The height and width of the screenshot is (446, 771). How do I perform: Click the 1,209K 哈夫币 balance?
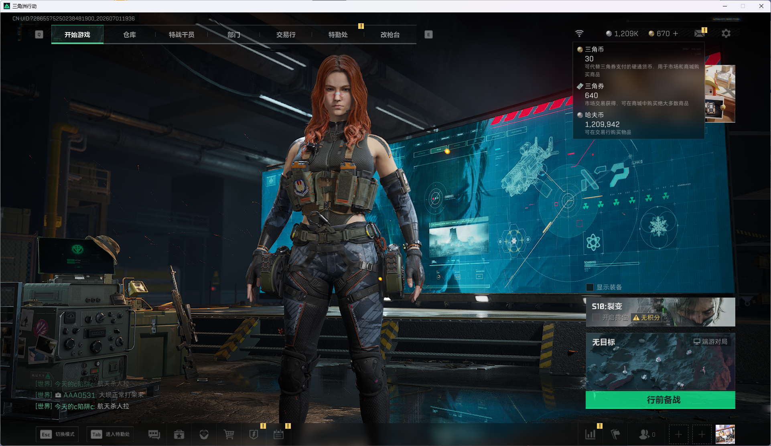click(x=622, y=34)
